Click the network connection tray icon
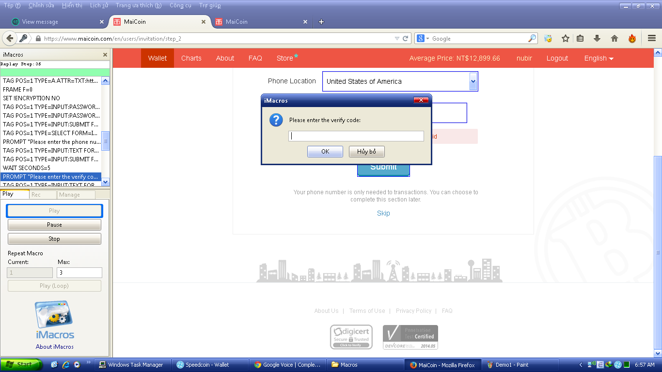This screenshot has width=662, height=372. click(591, 365)
